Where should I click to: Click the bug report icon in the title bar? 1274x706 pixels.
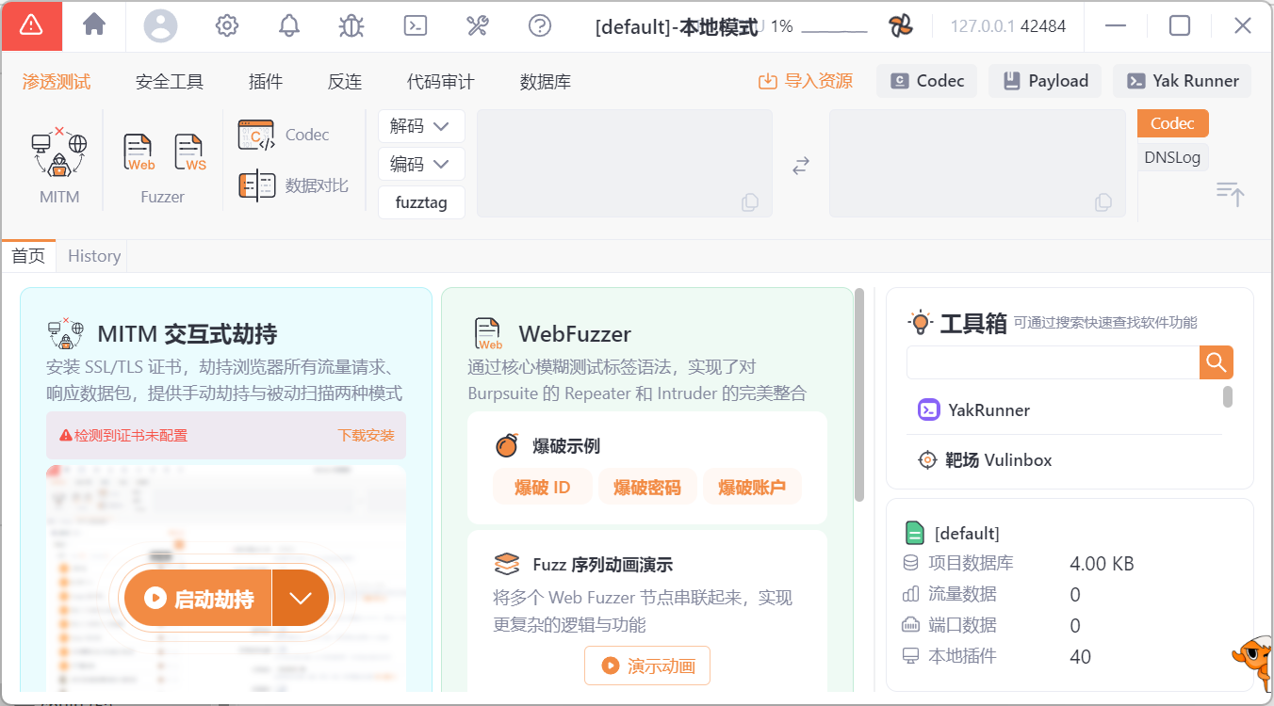click(x=351, y=25)
